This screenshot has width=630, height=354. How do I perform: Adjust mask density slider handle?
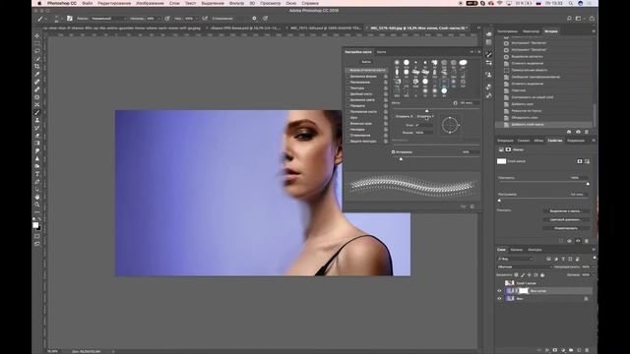(588, 184)
